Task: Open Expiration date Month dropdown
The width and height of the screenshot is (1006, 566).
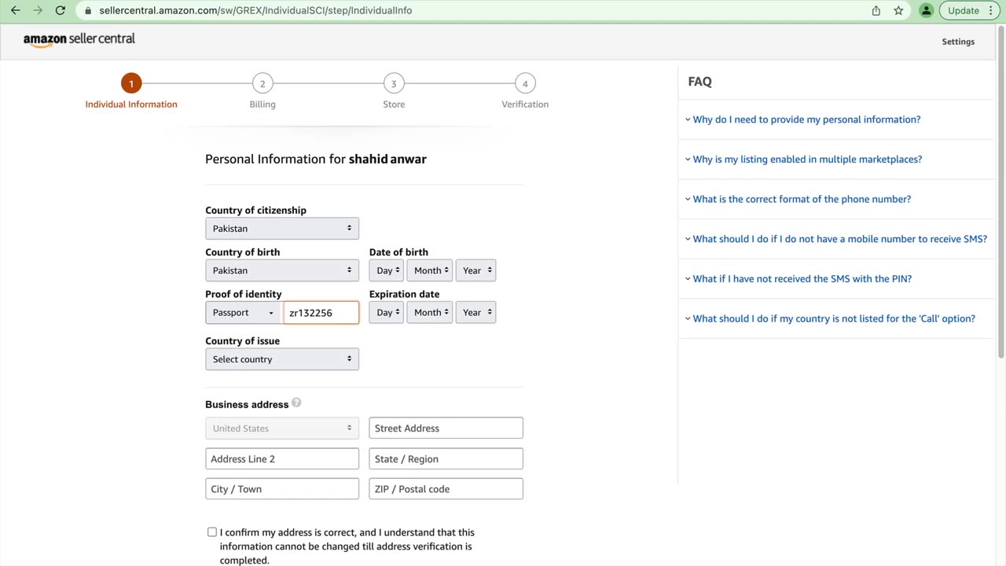Action: click(x=430, y=313)
